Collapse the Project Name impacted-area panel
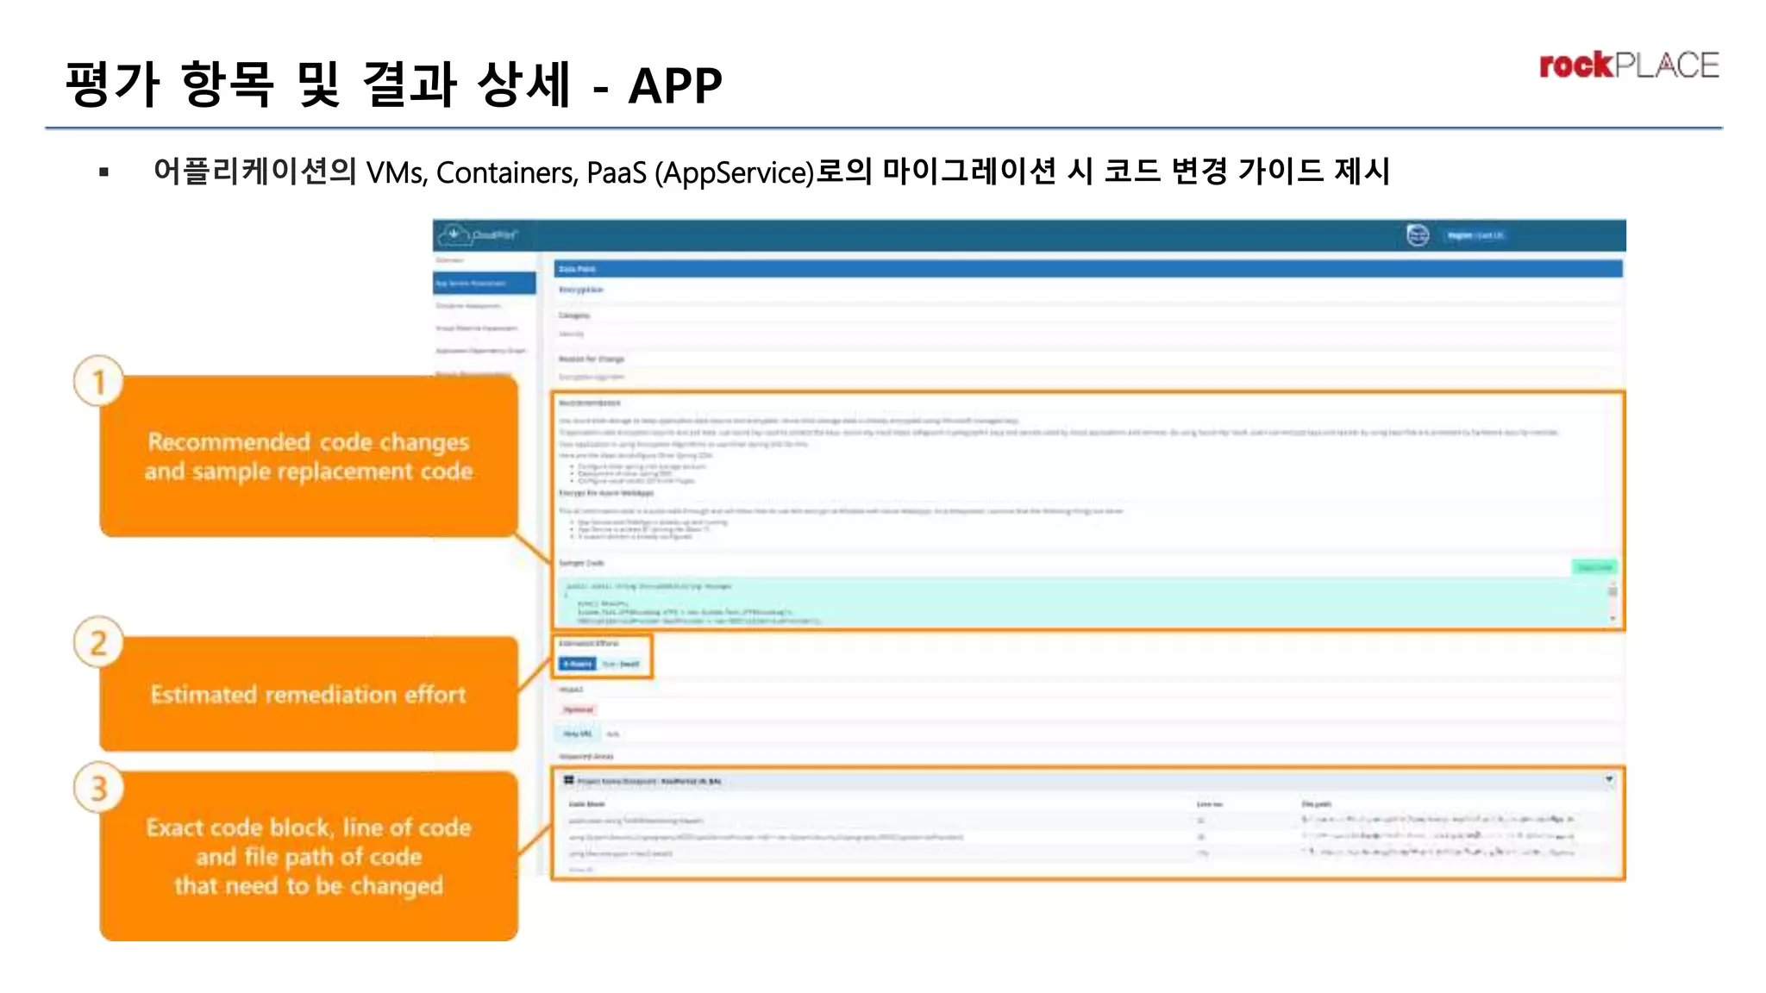1766x993 pixels. click(x=1609, y=780)
